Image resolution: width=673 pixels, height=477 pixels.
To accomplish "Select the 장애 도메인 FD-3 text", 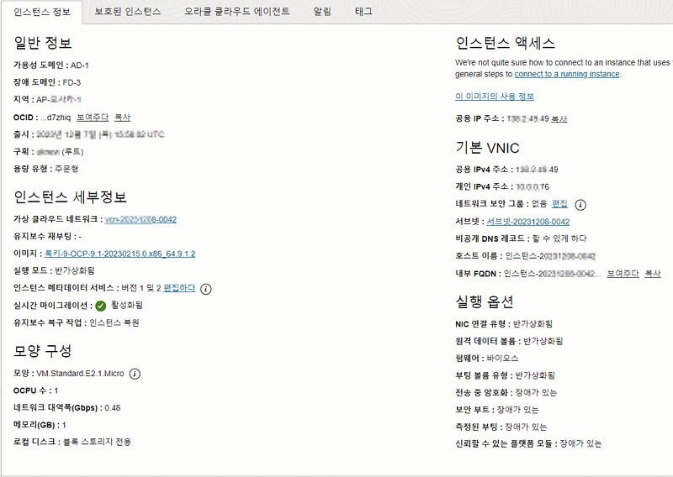I will point(47,82).
